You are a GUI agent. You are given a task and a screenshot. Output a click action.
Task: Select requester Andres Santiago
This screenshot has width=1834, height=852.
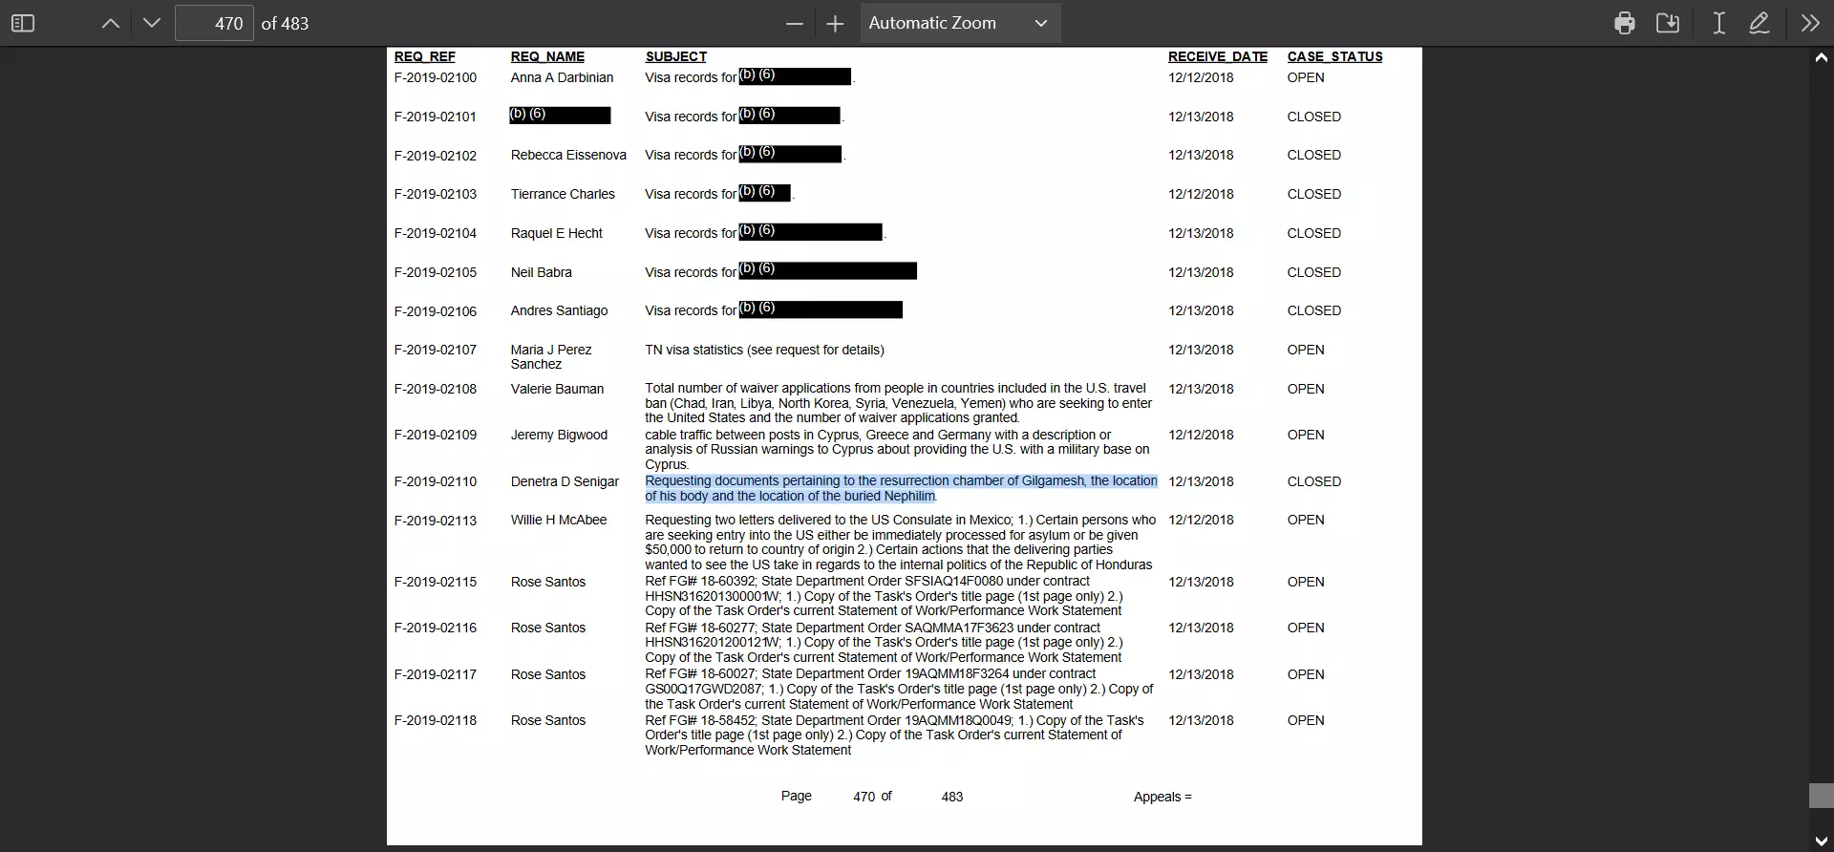[559, 310]
